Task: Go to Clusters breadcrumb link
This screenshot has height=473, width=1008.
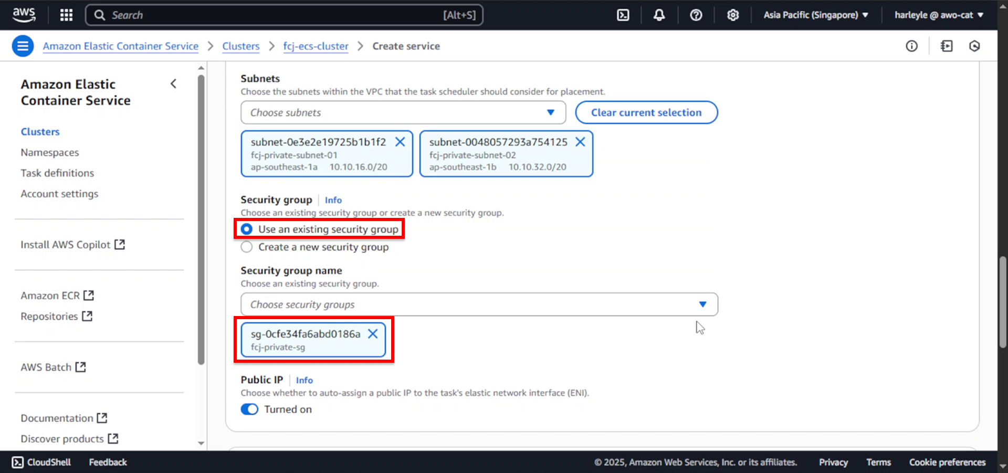Action: click(241, 46)
